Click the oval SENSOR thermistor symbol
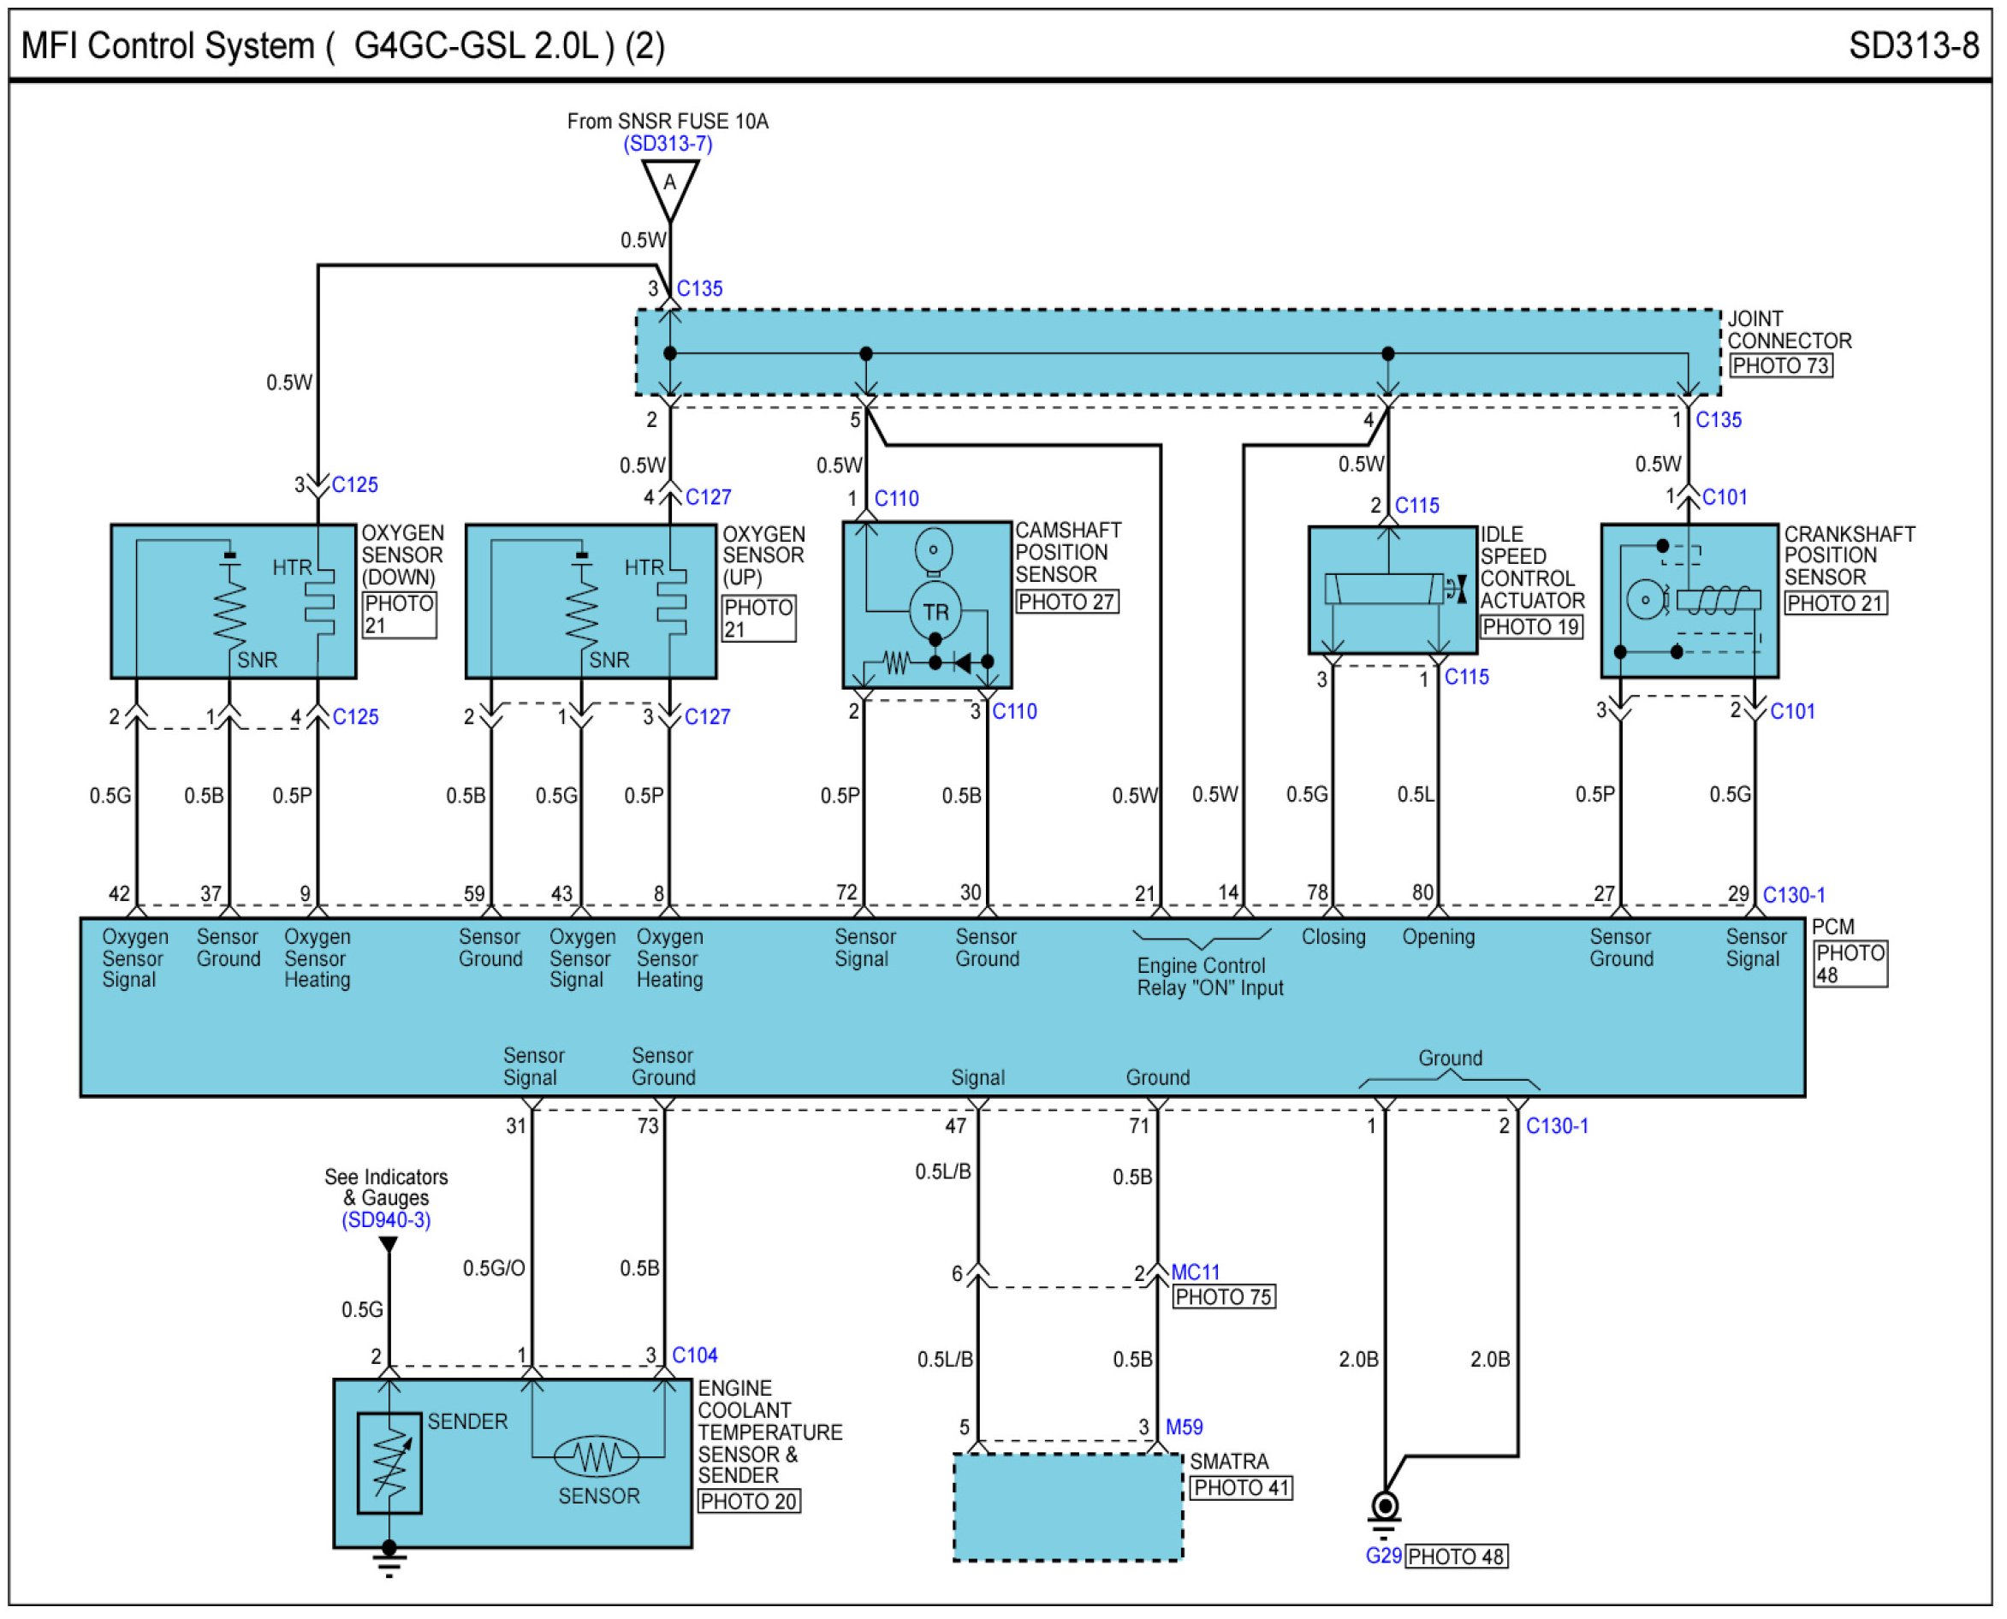 pos(597,1456)
